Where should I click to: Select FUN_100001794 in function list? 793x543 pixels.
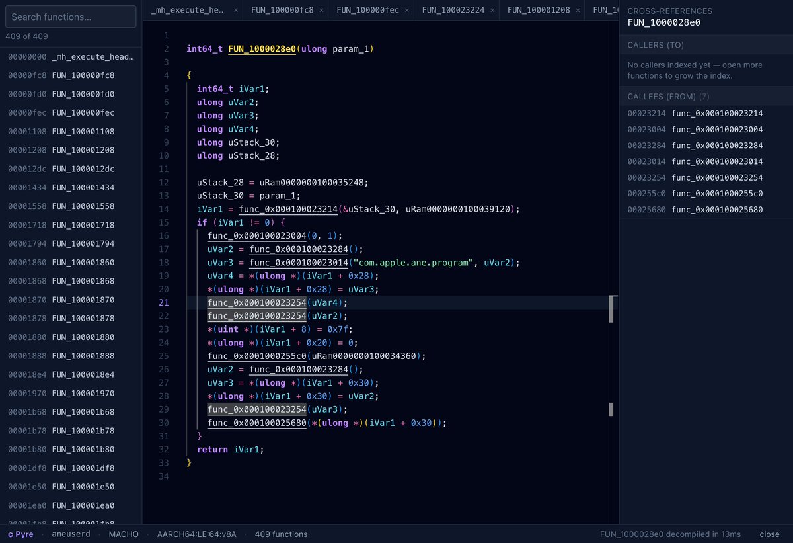[x=71, y=243]
